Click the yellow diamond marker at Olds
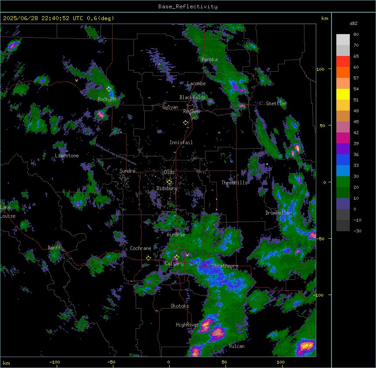Image resolution: width=376 pixels, height=368 pixels. [x=169, y=182]
